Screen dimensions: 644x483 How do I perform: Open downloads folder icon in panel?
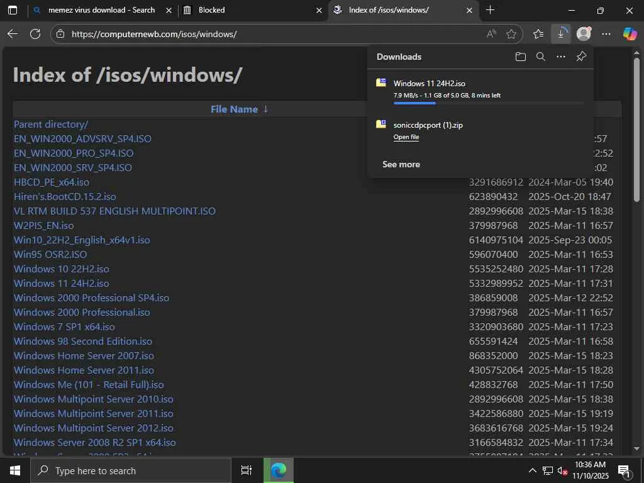coord(520,57)
